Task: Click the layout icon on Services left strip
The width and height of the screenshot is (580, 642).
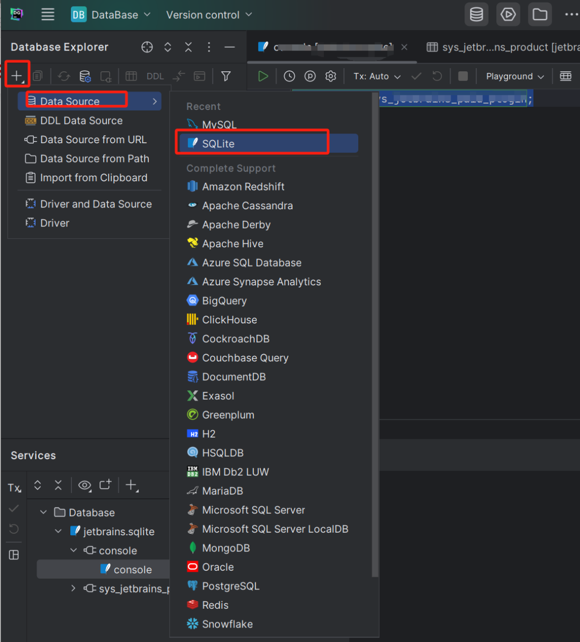Action: click(x=14, y=555)
